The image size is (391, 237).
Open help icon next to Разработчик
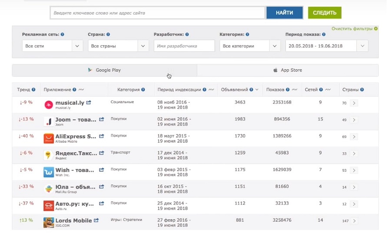point(187,34)
